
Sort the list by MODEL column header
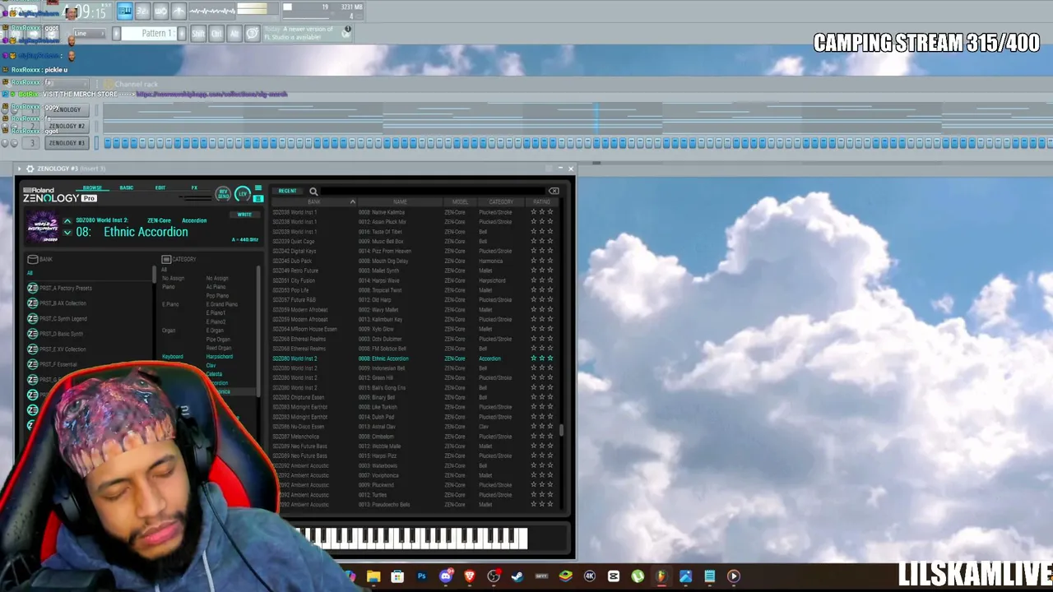pyautogui.click(x=460, y=202)
